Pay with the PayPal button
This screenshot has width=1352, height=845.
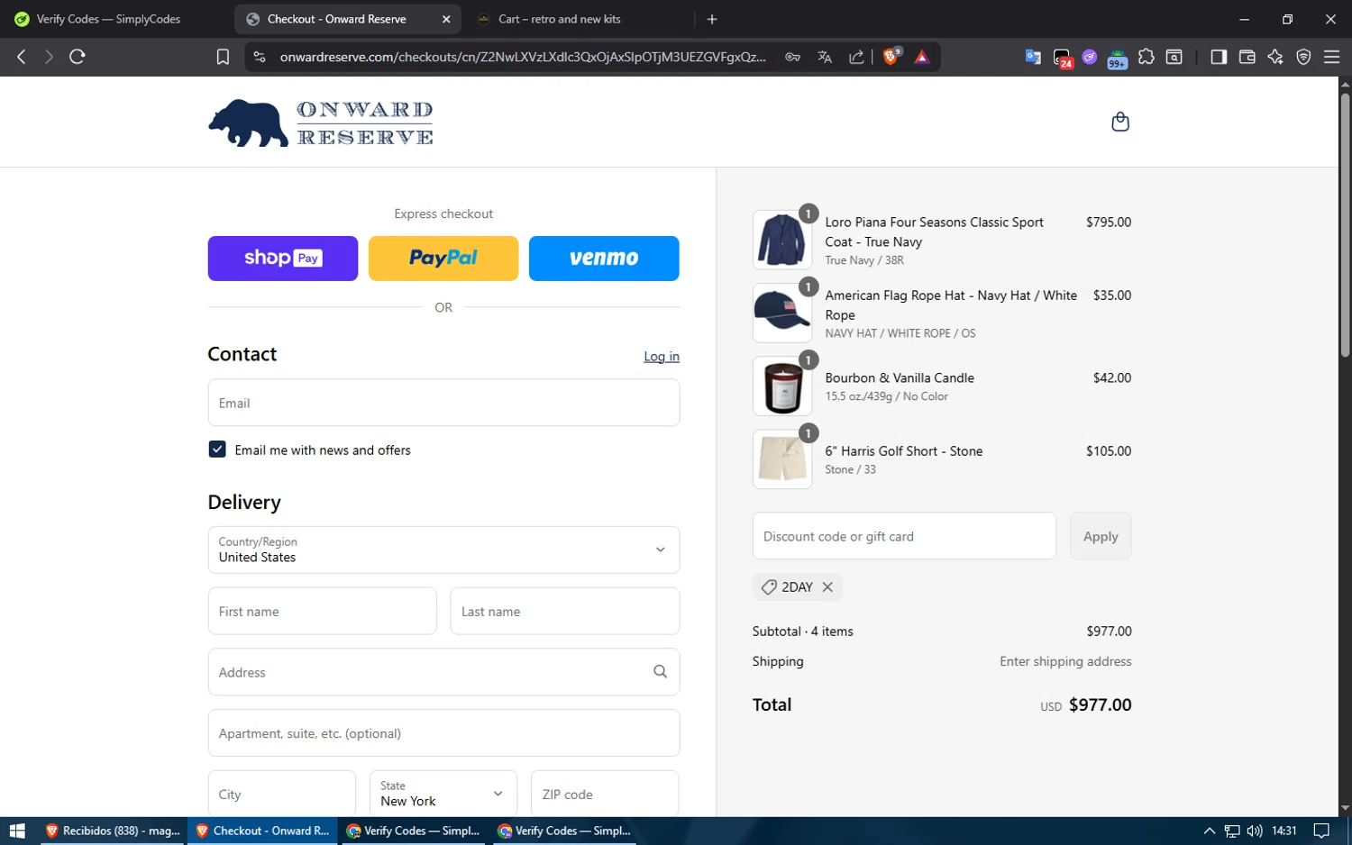[443, 259]
